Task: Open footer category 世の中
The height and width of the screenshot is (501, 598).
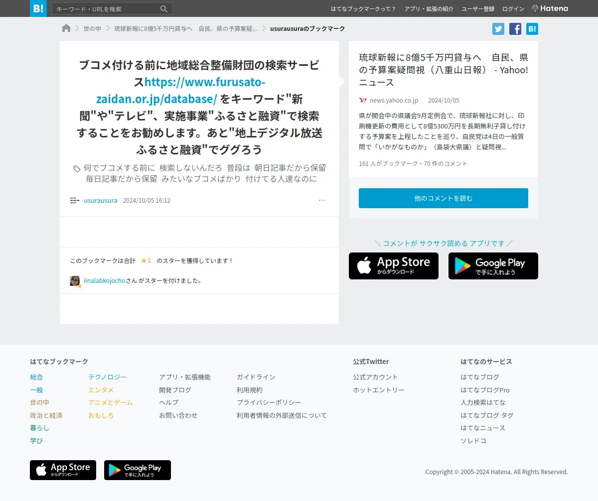Action: [x=39, y=402]
